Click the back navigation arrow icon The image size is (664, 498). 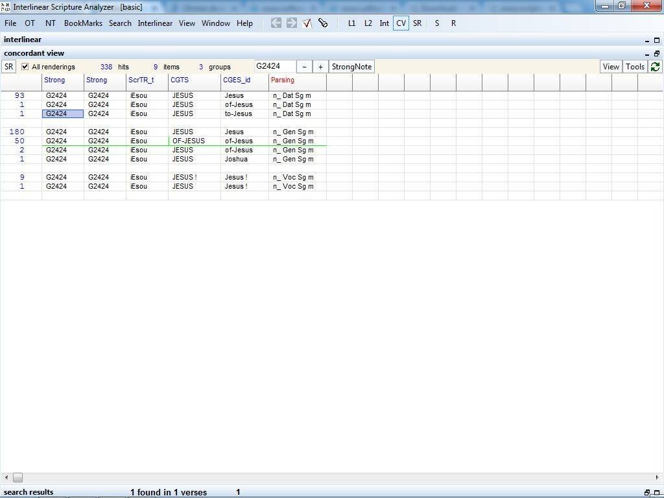click(276, 23)
